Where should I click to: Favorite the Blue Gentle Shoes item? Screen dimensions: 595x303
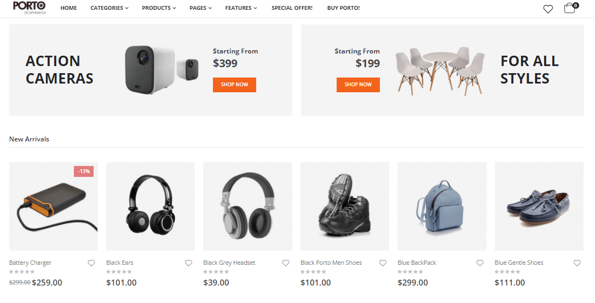pyautogui.click(x=577, y=263)
